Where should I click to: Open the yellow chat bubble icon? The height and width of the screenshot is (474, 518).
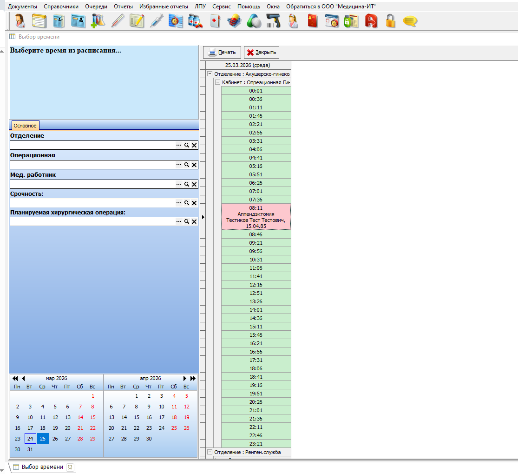[x=409, y=21]
